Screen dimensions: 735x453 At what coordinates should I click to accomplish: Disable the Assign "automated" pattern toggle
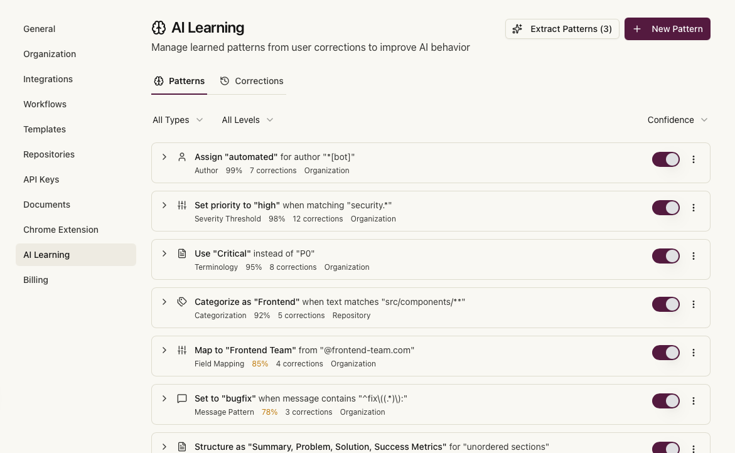(665, 159)
